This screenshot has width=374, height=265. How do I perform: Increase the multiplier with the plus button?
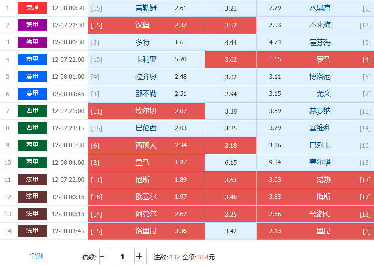(139, 257)
